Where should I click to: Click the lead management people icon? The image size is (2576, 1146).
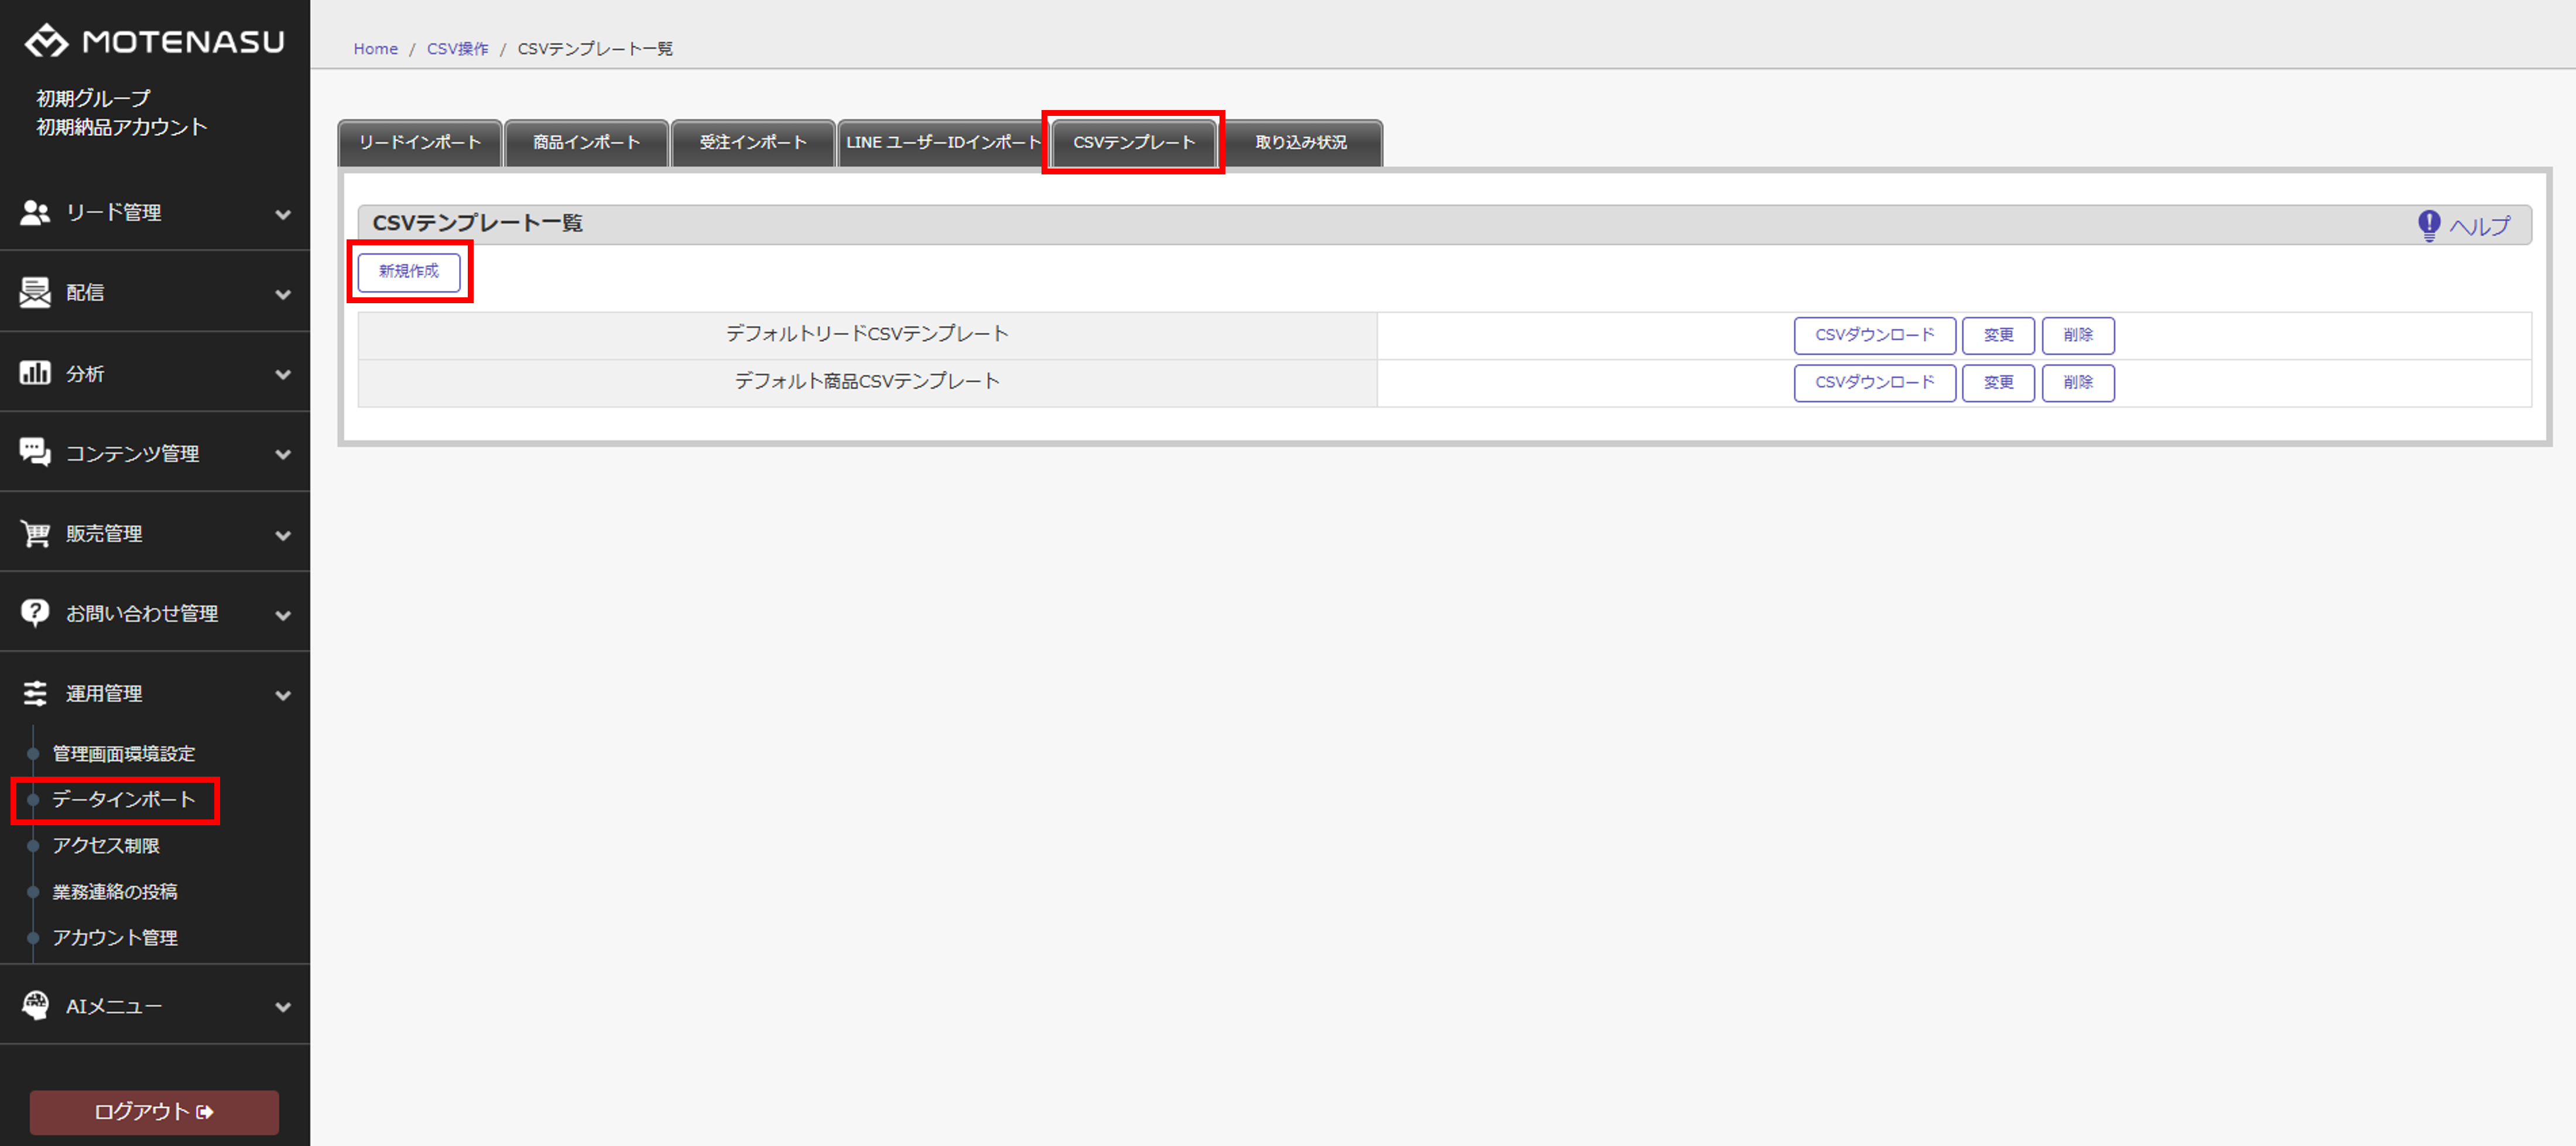pyautogui.click(x=35, y=212)
